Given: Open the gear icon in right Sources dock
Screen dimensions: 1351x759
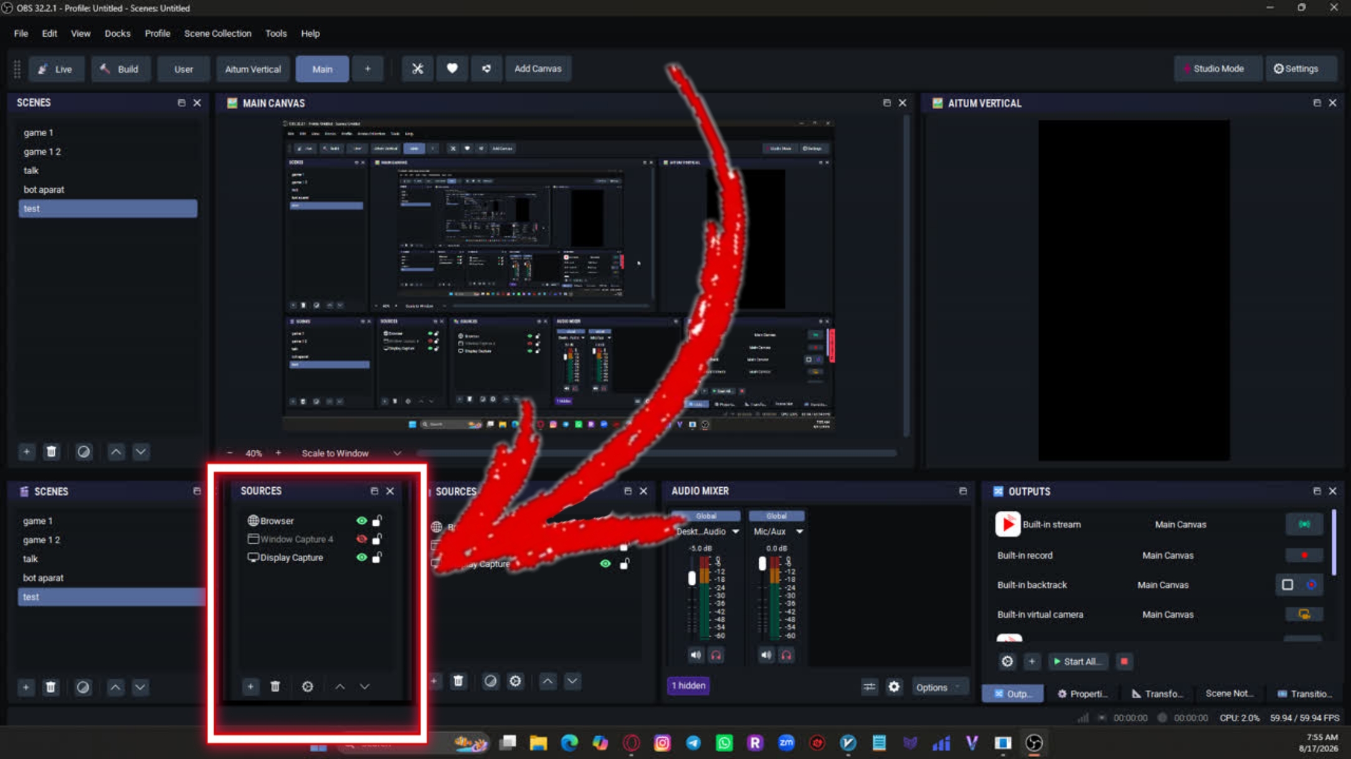Looking at the screenshot, I should (x=515, y=681).
